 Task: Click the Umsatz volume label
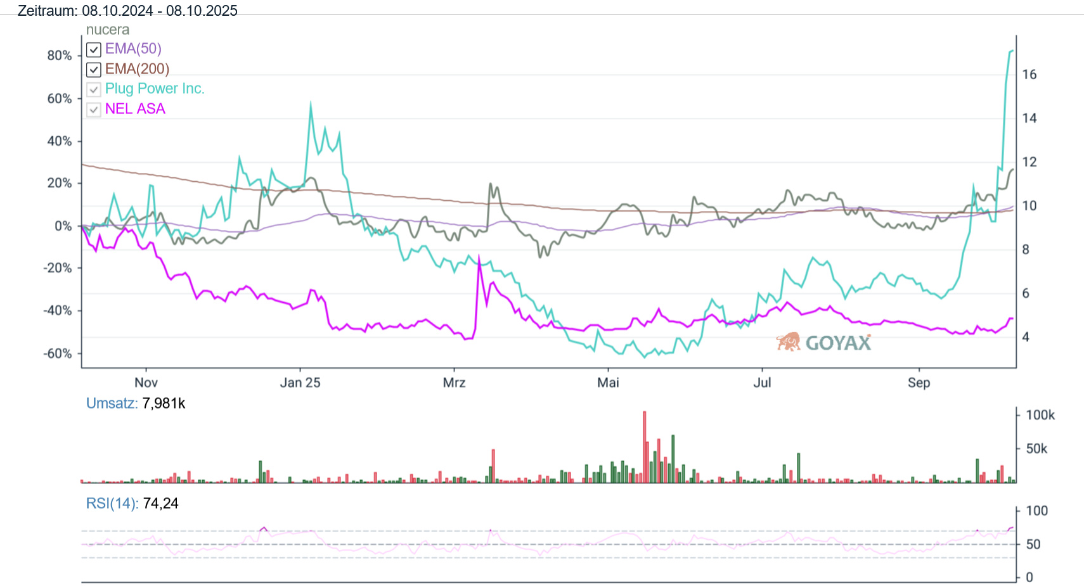pyautogui.click(x=112, y=404)
